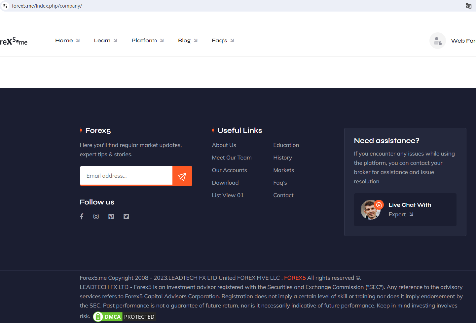Open the About Us footer link

coord(224,145)
